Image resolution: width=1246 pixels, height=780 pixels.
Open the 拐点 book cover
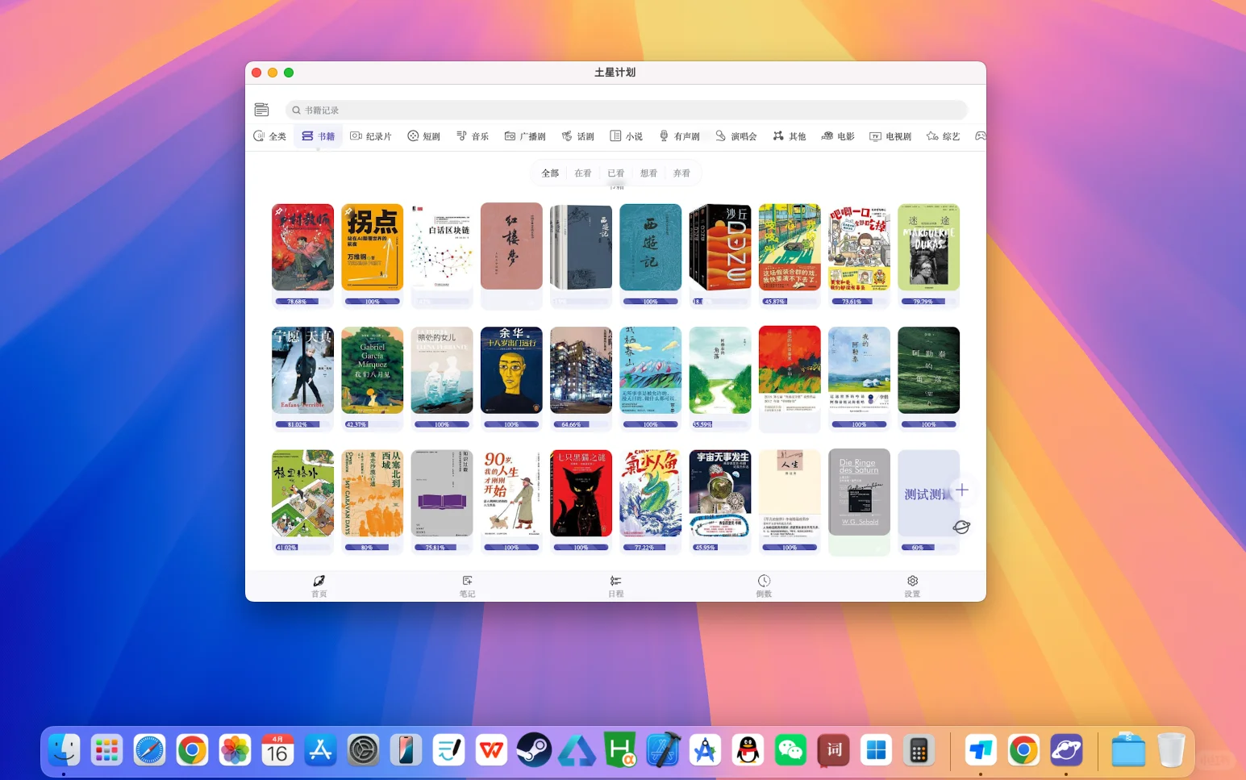tap(373, 247)
